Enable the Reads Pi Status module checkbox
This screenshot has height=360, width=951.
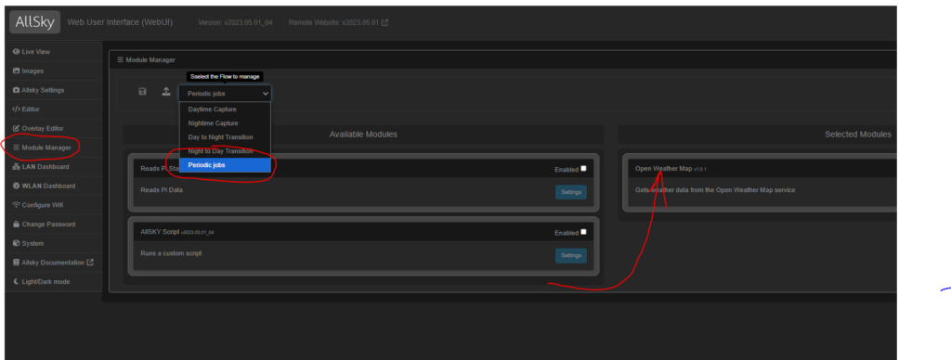pyautogui.click(x=583, y=169)
